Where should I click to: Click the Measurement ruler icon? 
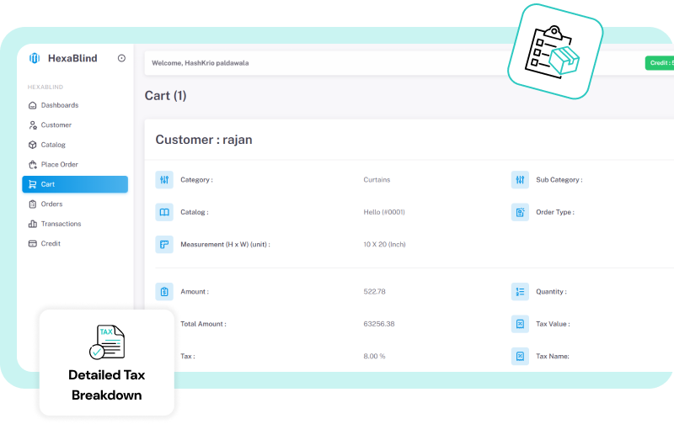[x=164, y=245]
